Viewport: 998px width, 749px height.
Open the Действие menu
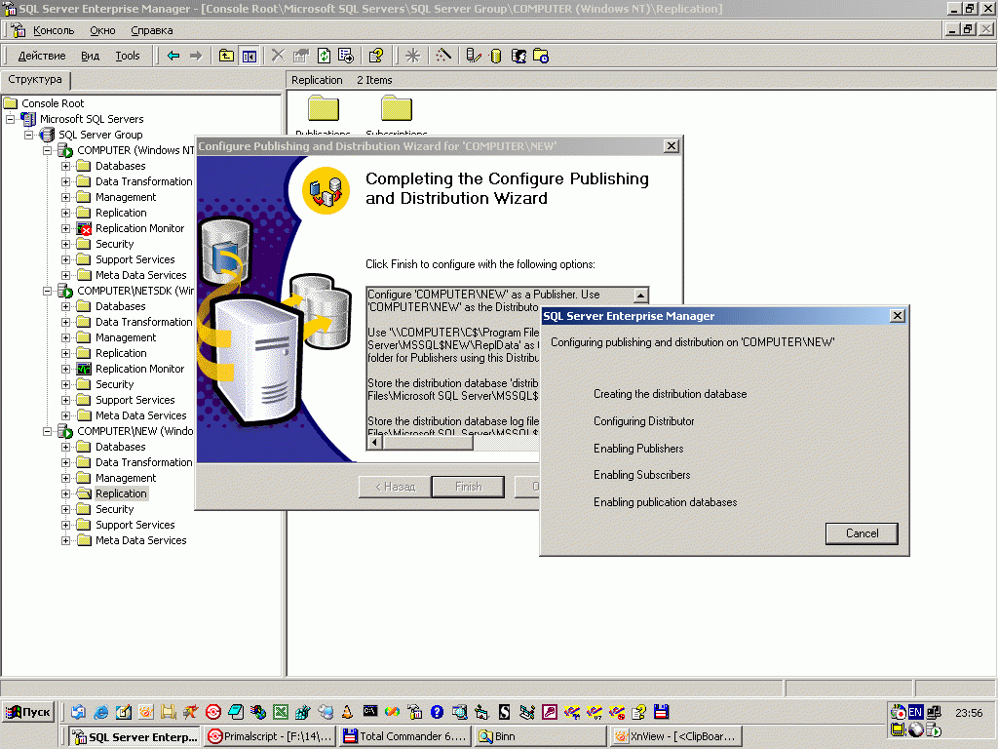[x=41, y=56]
